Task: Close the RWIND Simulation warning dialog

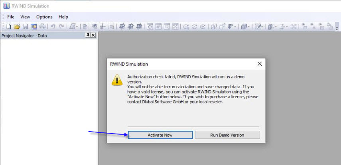Action: 260,64
